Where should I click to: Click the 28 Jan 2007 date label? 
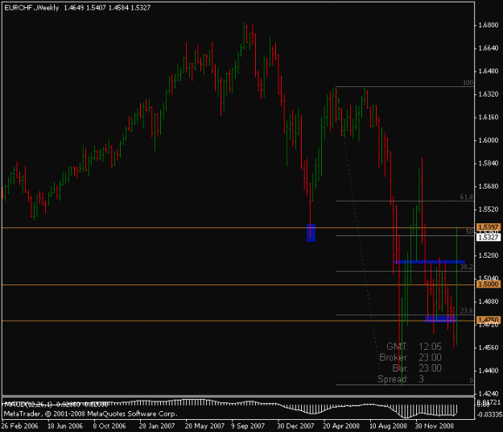pyautogui.click(x=157, y=426)
